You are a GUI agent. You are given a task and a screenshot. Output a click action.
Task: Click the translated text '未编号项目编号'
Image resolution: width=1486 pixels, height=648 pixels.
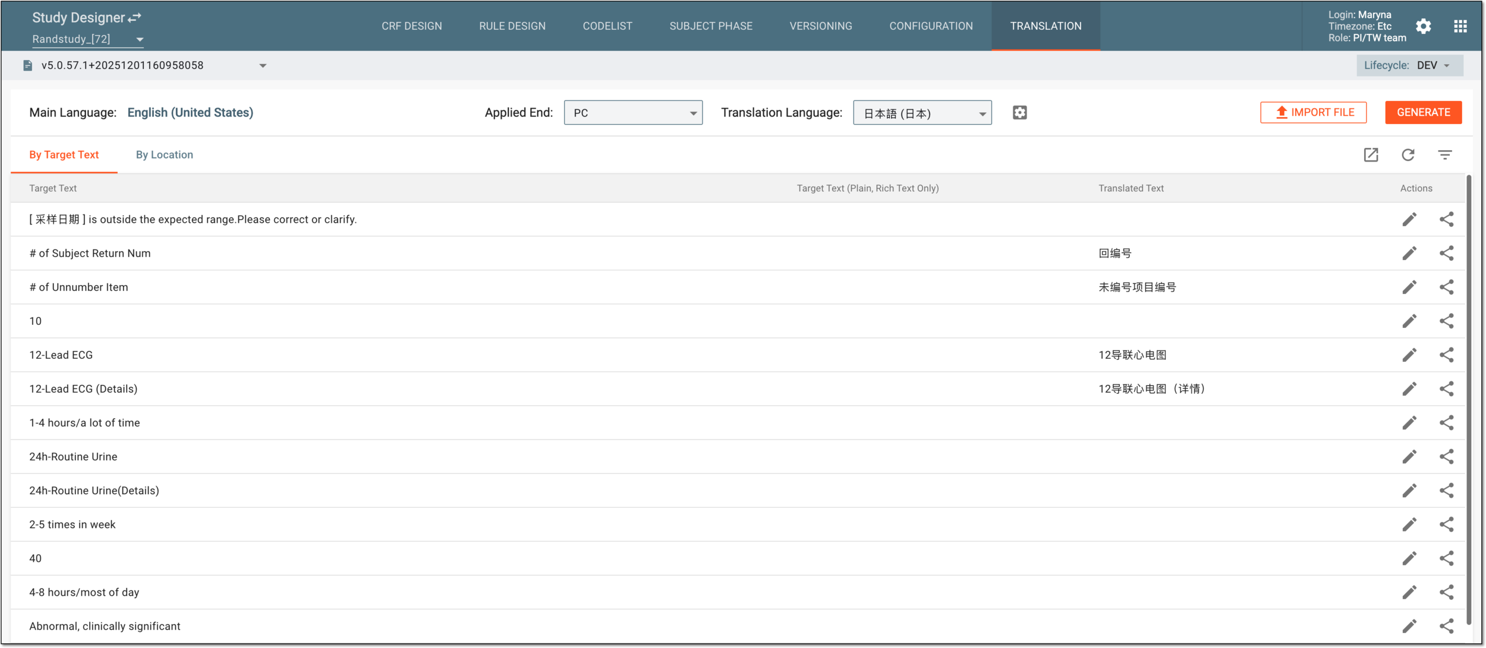click(1136, 287)
